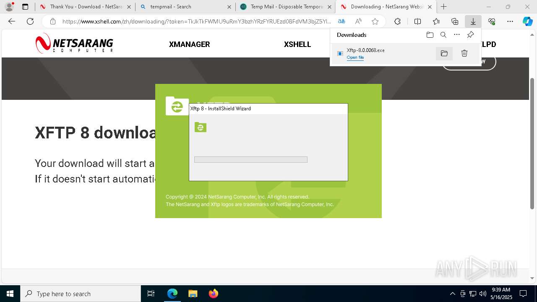Add this page to favorites star

[375, 21]
